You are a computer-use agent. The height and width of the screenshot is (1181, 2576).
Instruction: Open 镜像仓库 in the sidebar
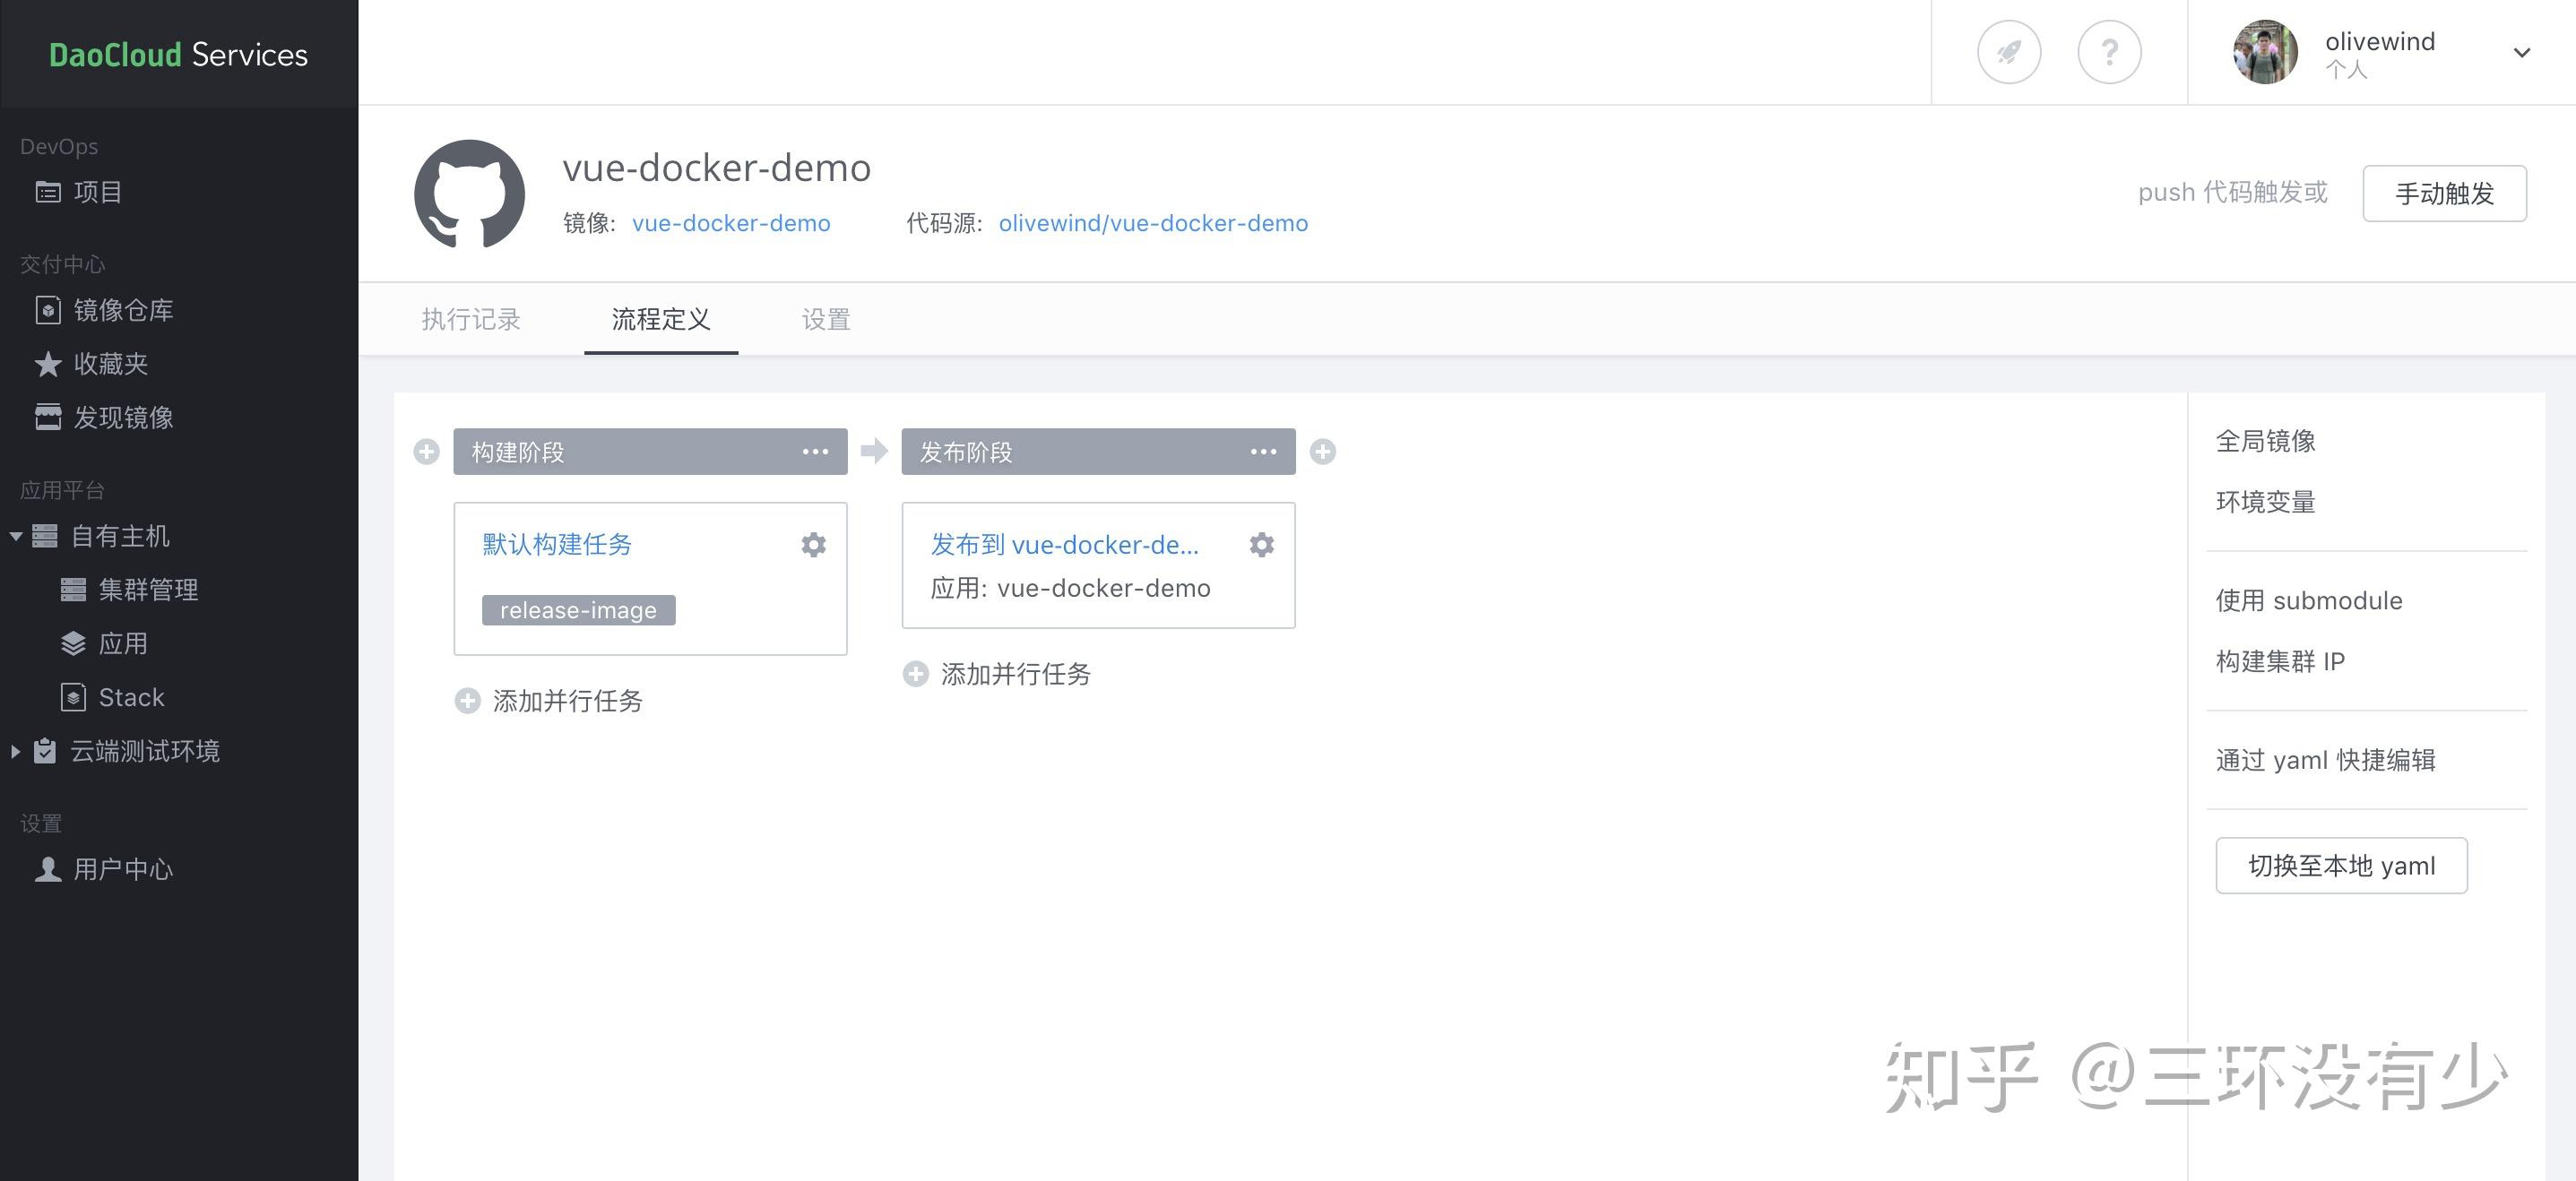click(122, 310)
